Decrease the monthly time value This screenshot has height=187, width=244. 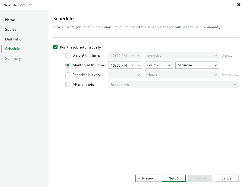[x=133, y=65]
